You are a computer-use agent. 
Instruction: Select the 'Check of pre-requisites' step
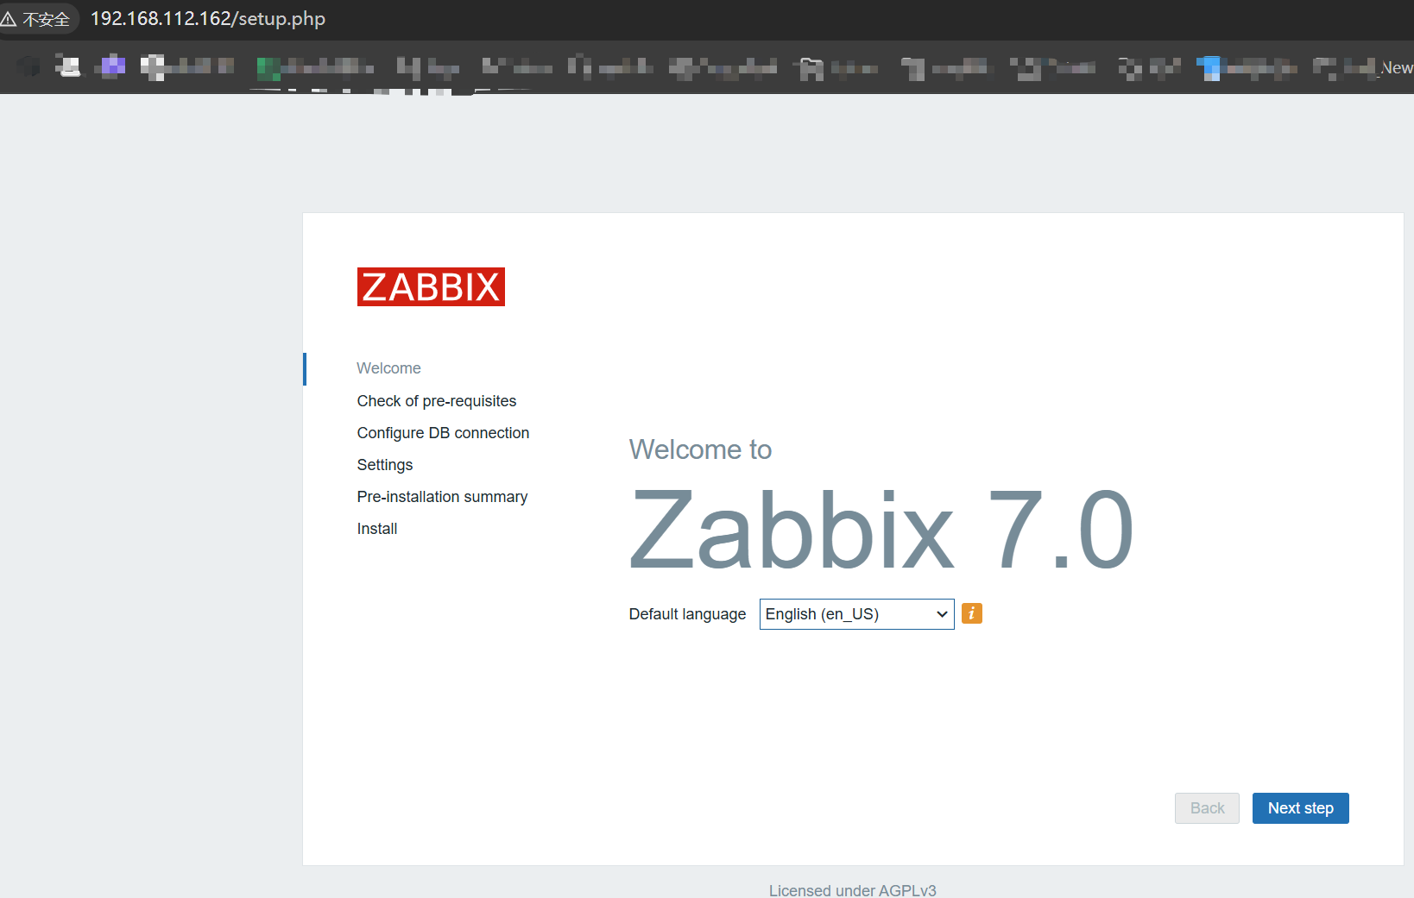tap(436, 400)
